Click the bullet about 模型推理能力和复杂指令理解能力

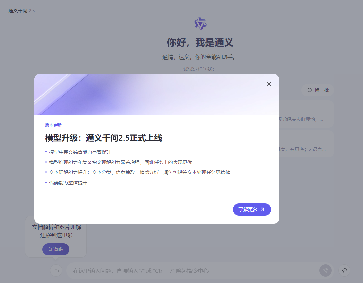120,162
